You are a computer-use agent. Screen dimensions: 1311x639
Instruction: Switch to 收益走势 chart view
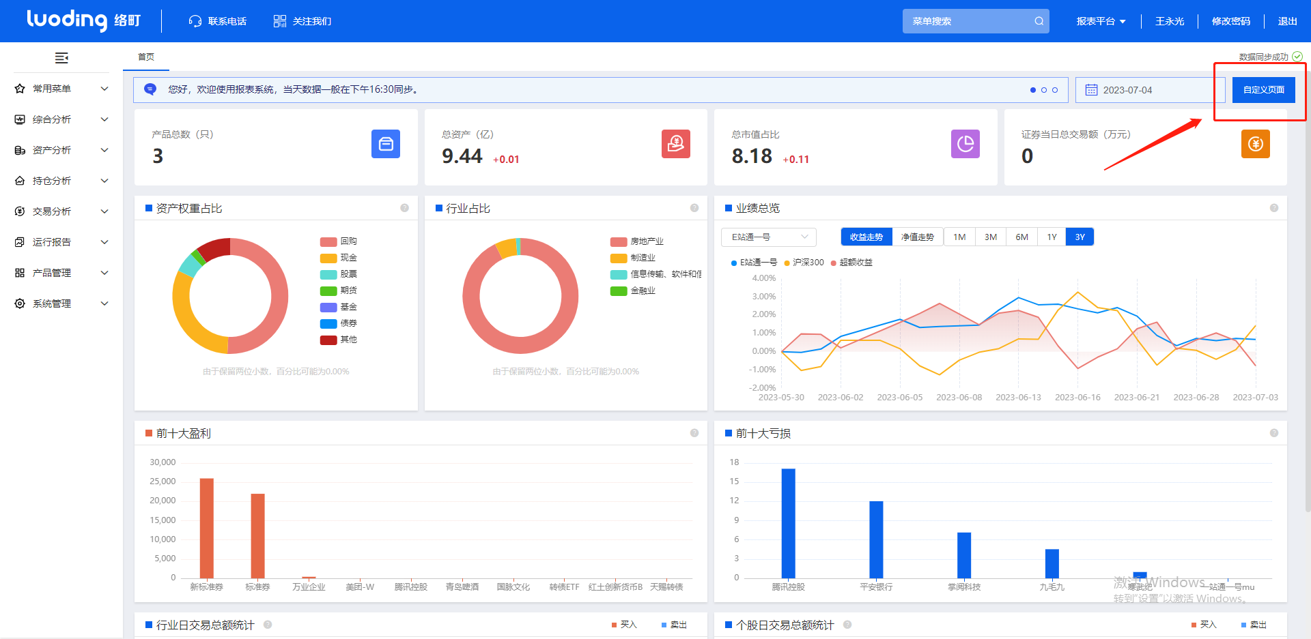[866, 237]
